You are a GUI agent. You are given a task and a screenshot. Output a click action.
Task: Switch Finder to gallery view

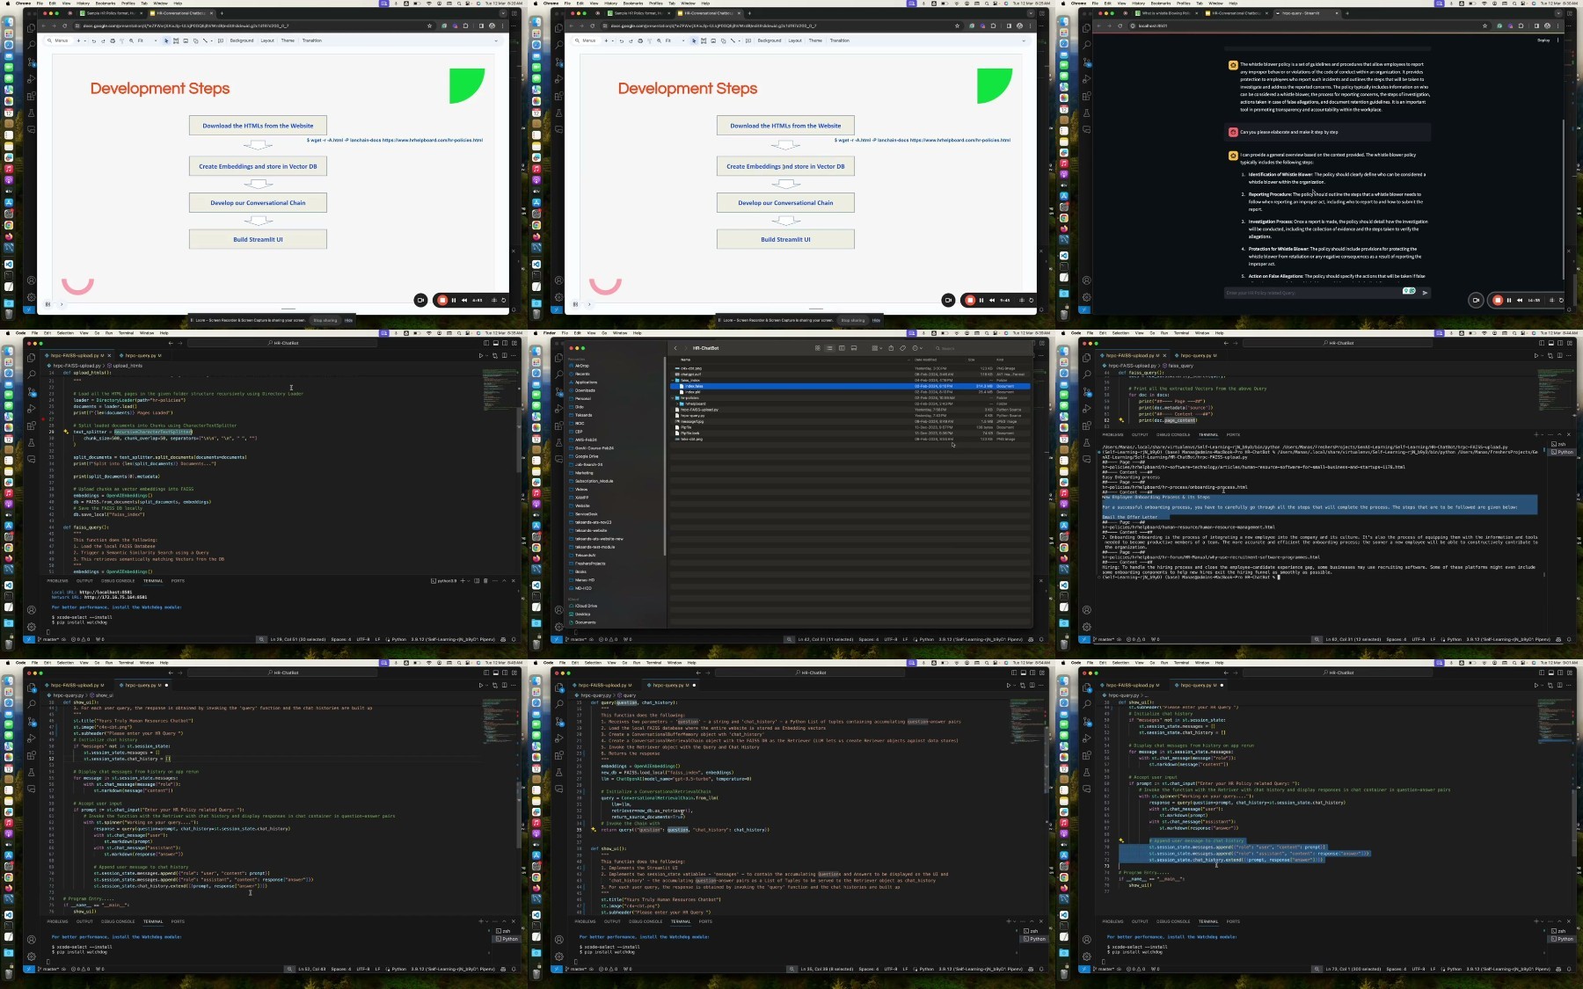854,348
